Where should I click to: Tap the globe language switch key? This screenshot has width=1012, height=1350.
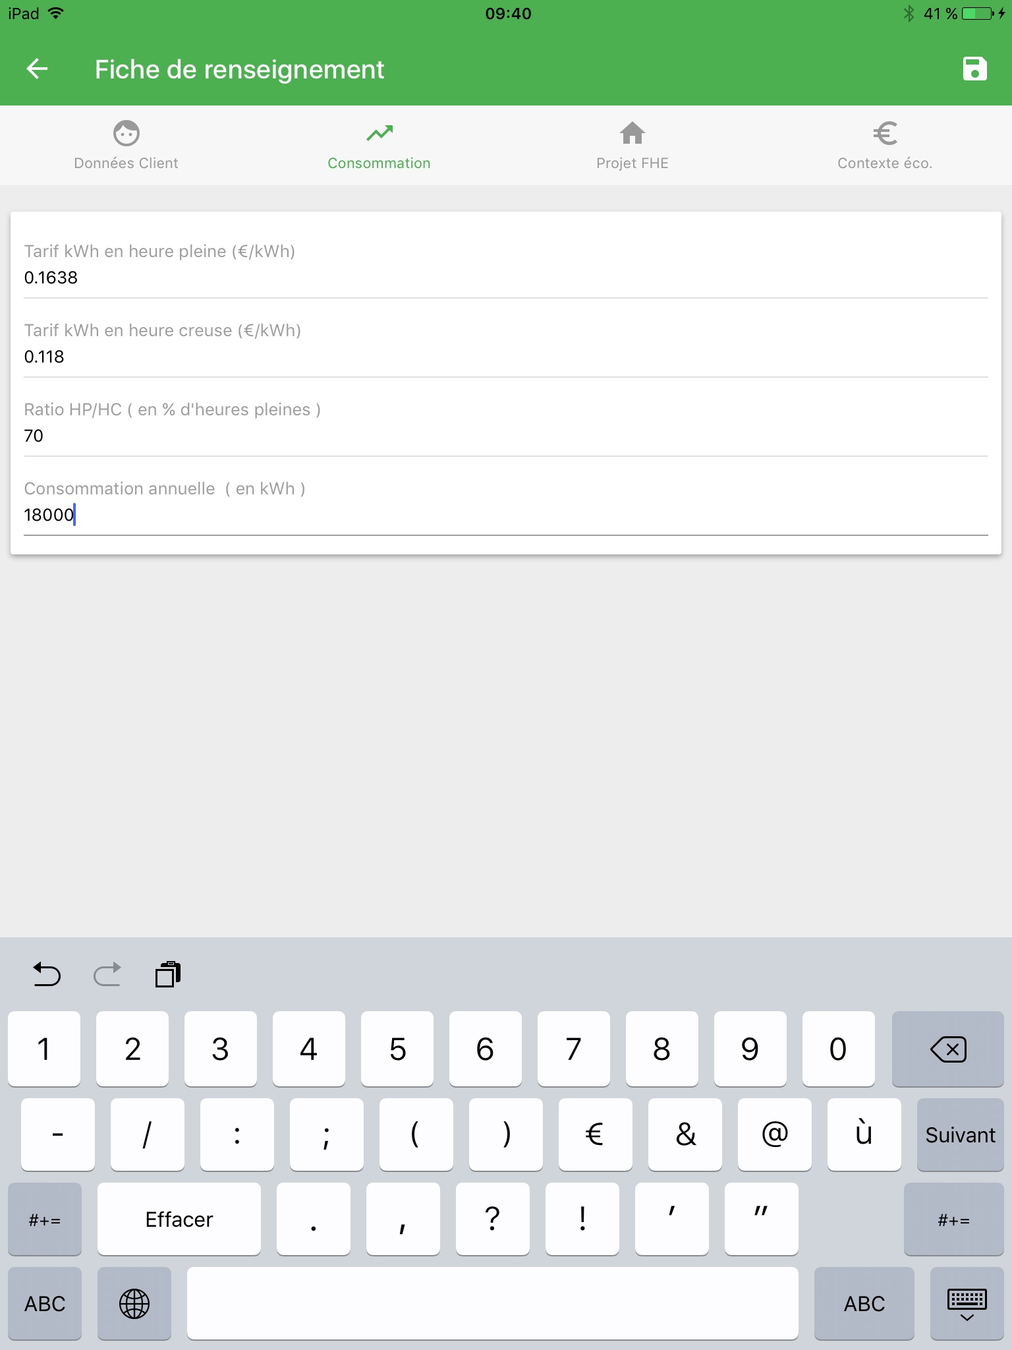point(134,1303)
